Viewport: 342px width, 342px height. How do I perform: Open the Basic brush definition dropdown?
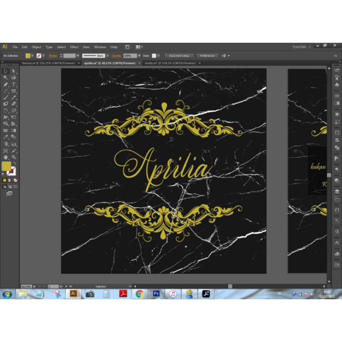[x=106, y=56]
